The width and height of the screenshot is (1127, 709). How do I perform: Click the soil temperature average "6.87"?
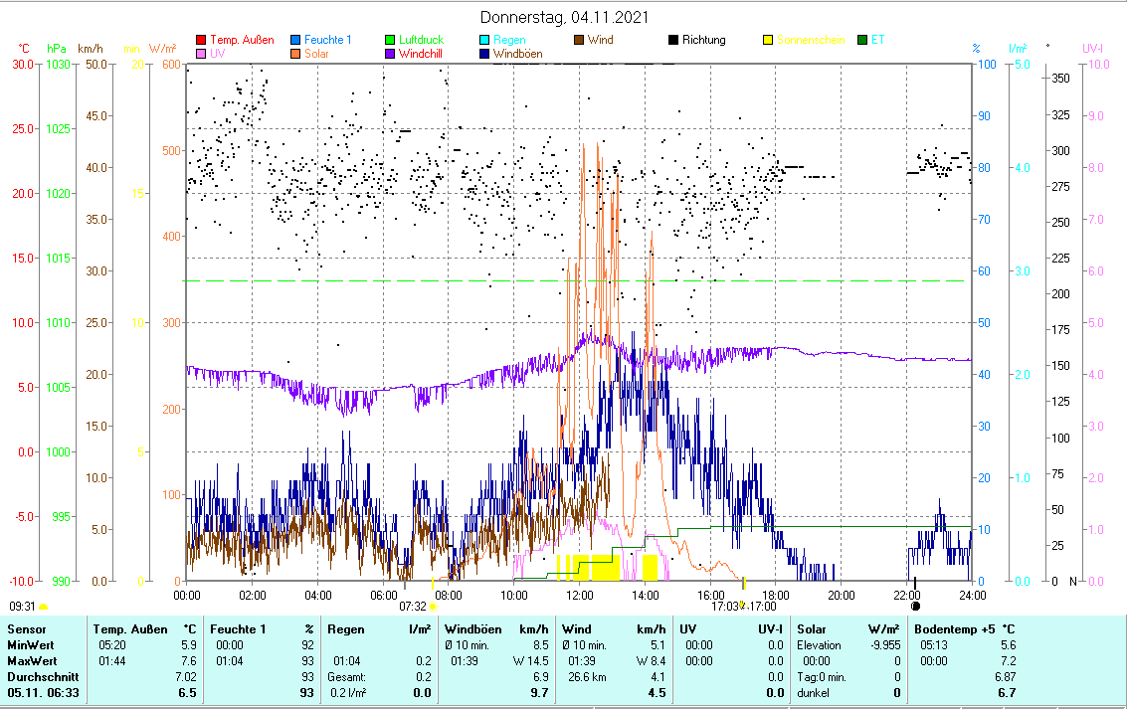[x=1005, y=676]
